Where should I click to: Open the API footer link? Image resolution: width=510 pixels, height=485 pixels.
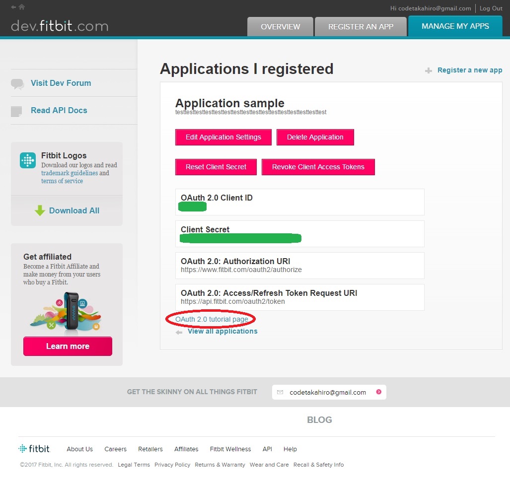(x=267, y=449)
